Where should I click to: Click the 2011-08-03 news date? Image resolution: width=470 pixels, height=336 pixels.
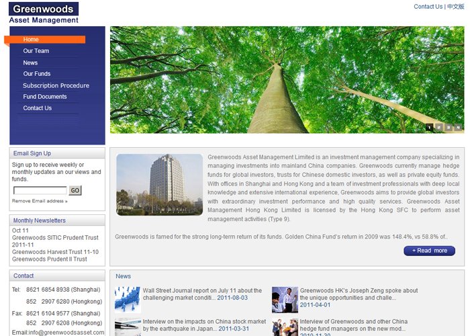click(x=232, y=298)
